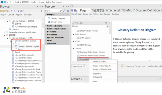Viewport: 162px width, 95px height.
Task: Click the new package icon in Browser toolbar
Action: pyautogui.click(x=2, y=11)
